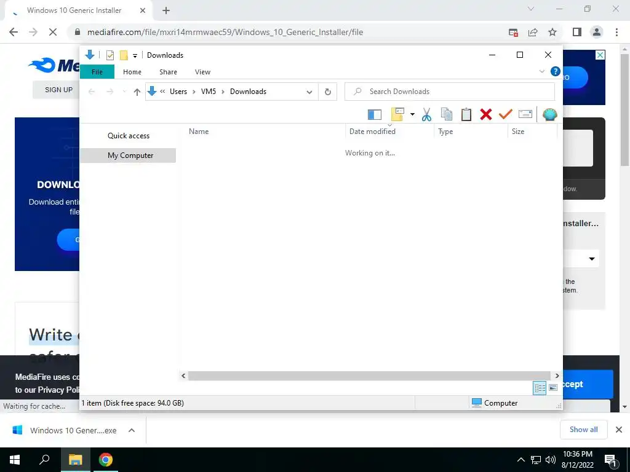Click the Explorer help question icon
Viewport: 630px width, 472px height.
coord(556,71)
